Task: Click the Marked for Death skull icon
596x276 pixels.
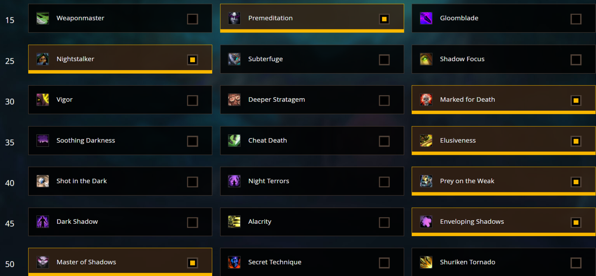Action: pyautogui.click(x=426, y=99)
